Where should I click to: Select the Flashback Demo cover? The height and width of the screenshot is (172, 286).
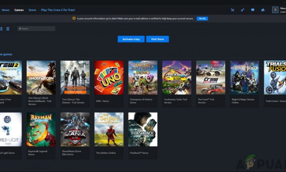[x=143, y=130]
